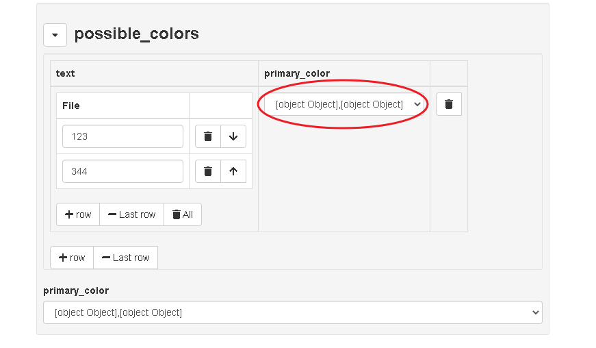Open the primary_color dropdown in table row
This screenshot has width=596, height=348.
[344, 104]
